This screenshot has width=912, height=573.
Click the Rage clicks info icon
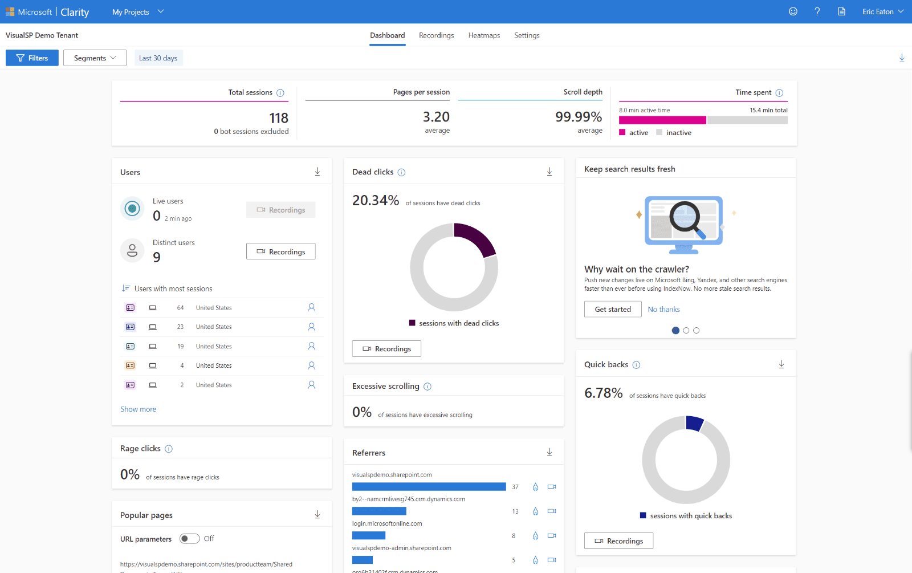(169, 449)
